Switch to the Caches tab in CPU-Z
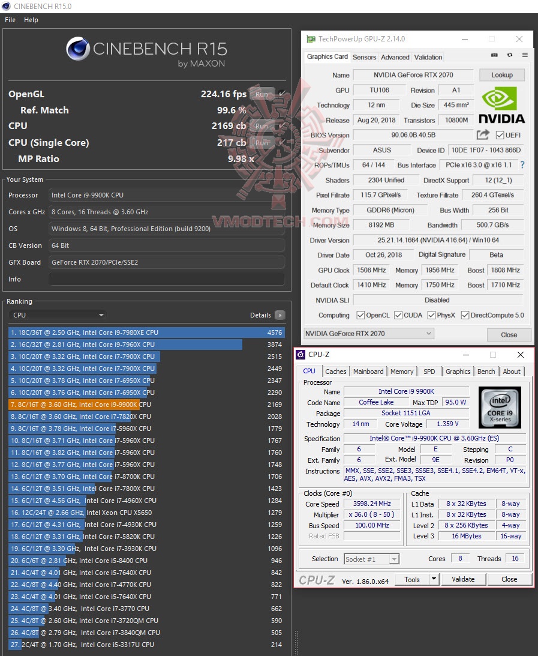The height and width of the screenshot is (656, 538). pyautogui.click(x=336, y=372)
